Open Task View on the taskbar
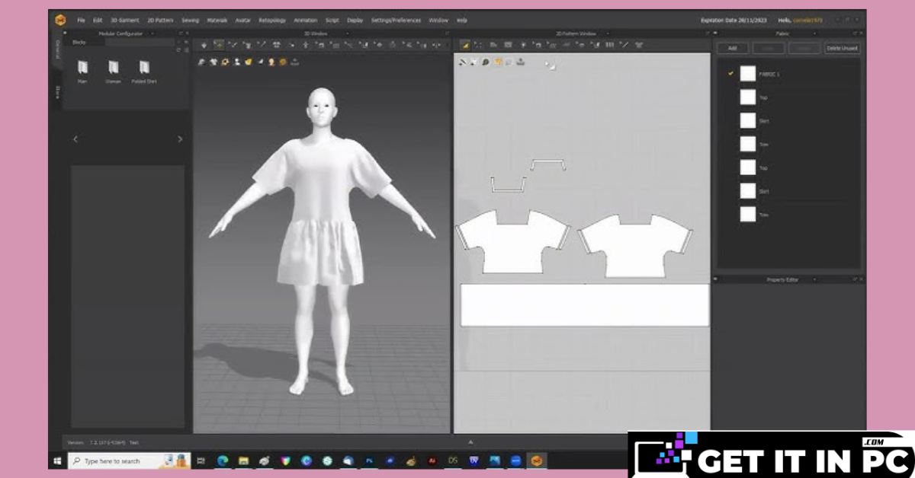The width and height of the screenshot is (915, 478). pyautogui.click(x=201, y=460)
